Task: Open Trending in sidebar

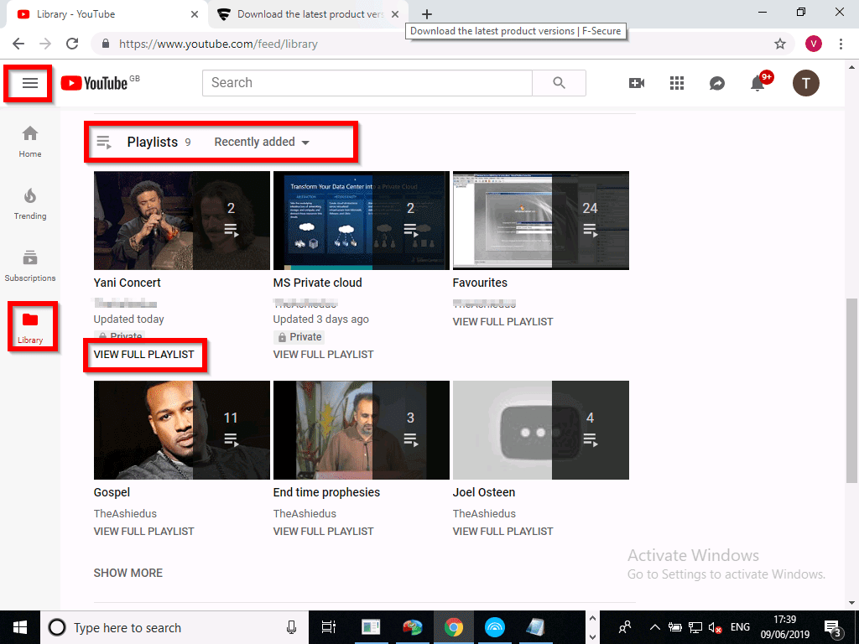Action: 30,204
